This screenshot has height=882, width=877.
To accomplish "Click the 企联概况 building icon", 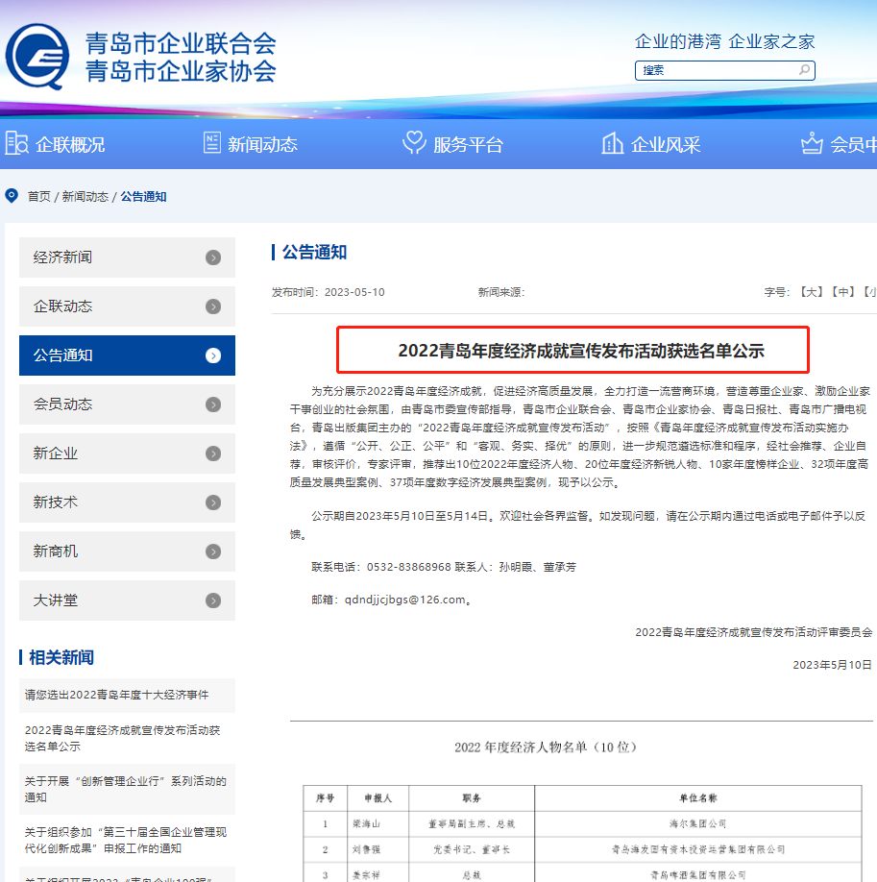I will [16, 143].
